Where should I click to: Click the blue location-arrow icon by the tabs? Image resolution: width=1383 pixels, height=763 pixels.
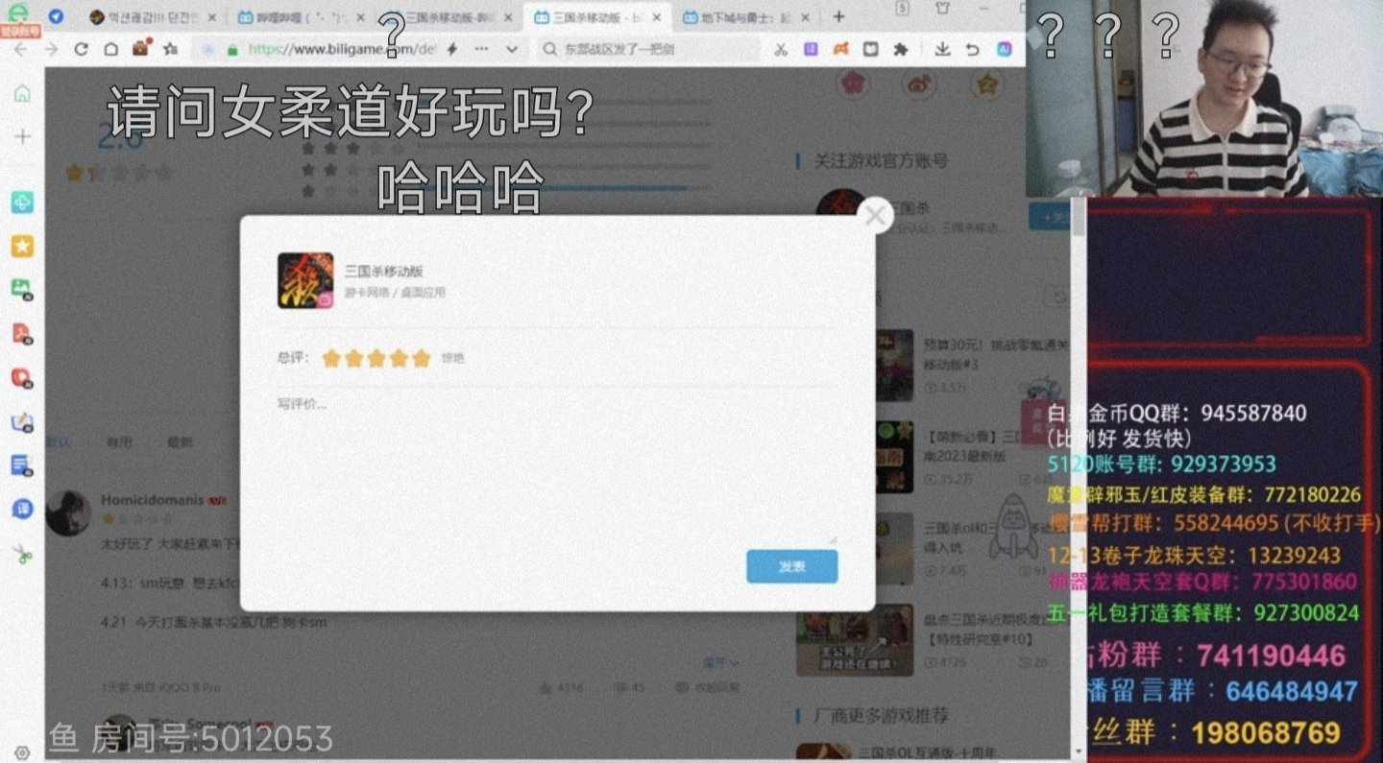pyautogui.click(x=57, y=16)
